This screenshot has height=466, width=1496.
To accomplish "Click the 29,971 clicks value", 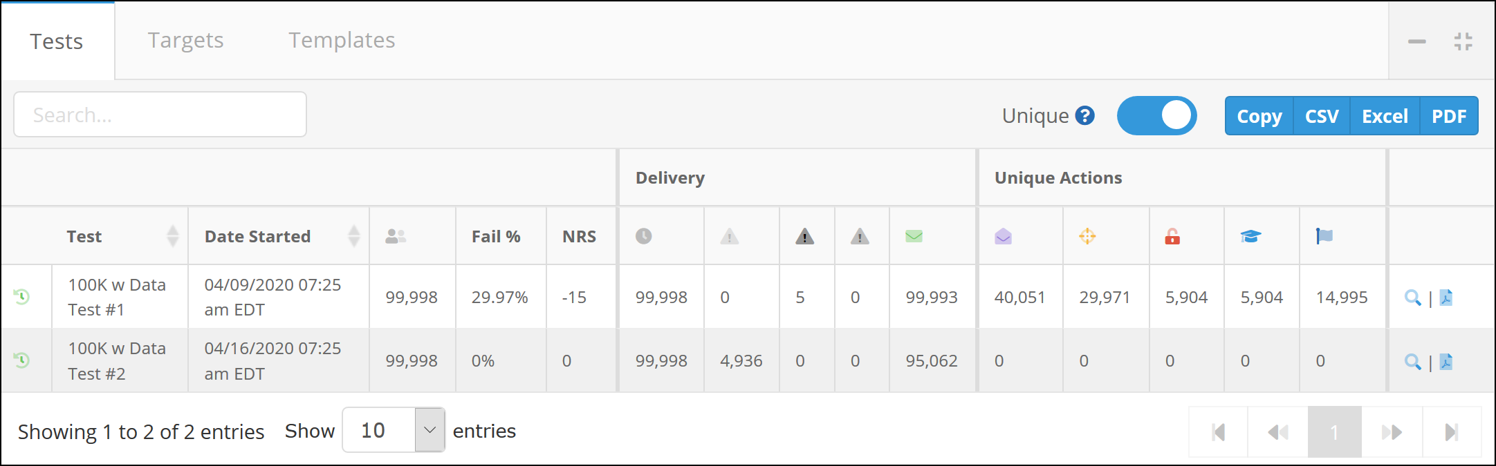I will click(x=1105, y=298).
